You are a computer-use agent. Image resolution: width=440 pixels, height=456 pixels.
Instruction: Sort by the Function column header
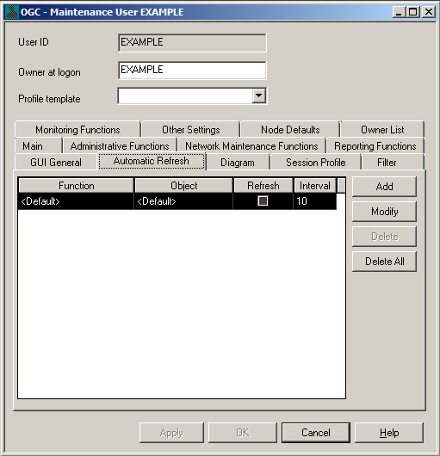[x=77, y=186]
